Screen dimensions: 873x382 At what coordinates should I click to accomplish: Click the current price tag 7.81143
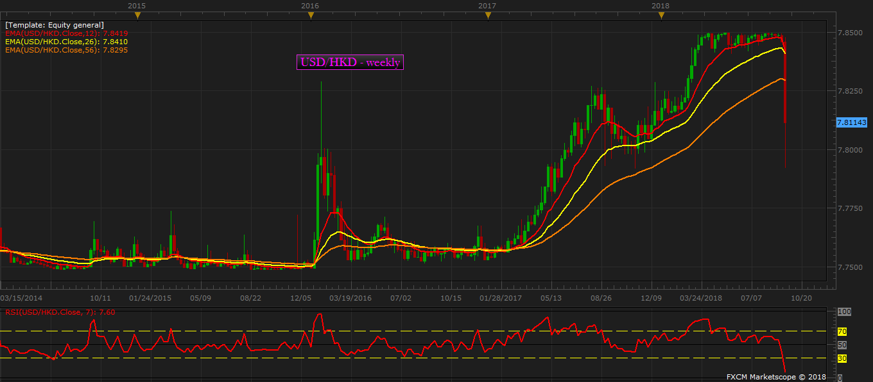click(x=852, y=122)
